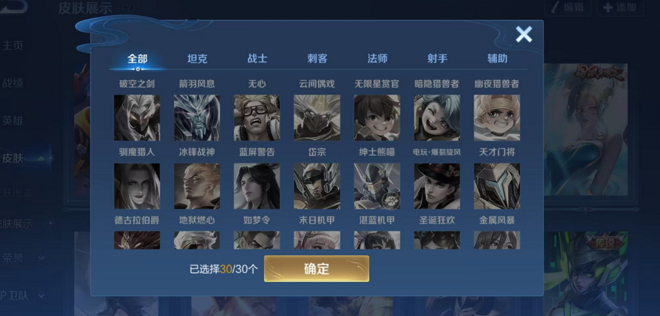This screenshot has width=660, height=316.
Task: Switch to the 坦克 tab
Action: [197, 59]
